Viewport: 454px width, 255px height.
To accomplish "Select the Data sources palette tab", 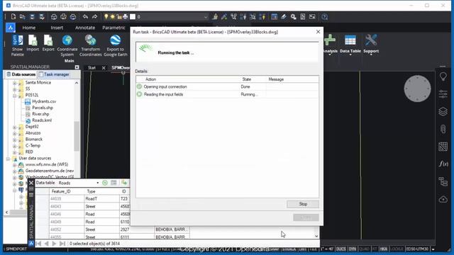I will (21, 74).
